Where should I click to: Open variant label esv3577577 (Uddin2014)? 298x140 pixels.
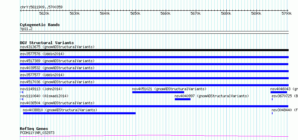click(x=42, y=75)
